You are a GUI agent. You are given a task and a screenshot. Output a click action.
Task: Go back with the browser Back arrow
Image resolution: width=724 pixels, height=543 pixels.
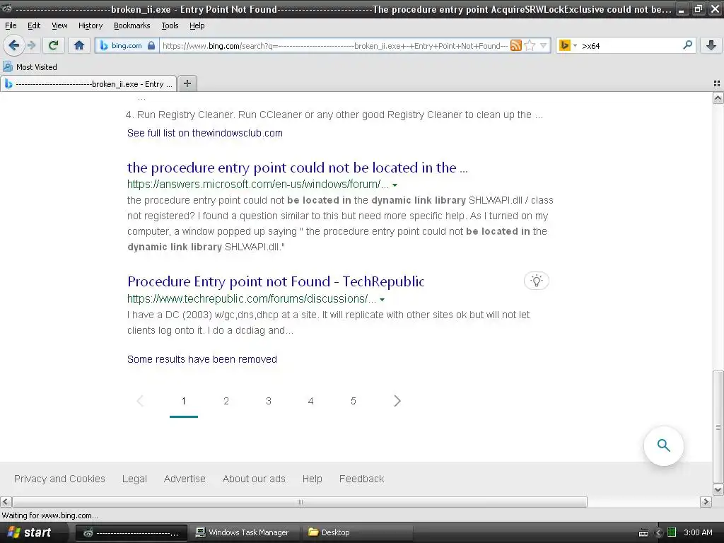(x=13, y=45)
